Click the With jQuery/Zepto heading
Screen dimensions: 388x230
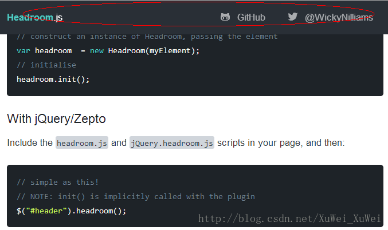tap(56, 119)
